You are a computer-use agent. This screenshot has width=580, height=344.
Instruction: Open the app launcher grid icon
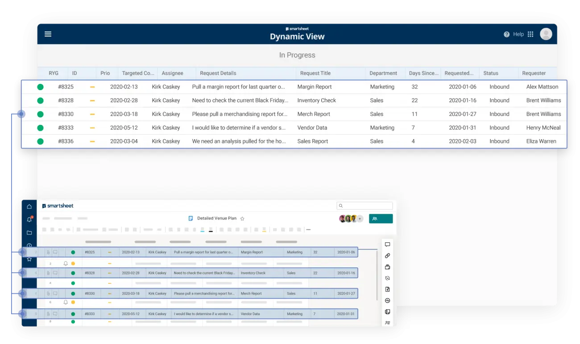[x=530, y=34]
